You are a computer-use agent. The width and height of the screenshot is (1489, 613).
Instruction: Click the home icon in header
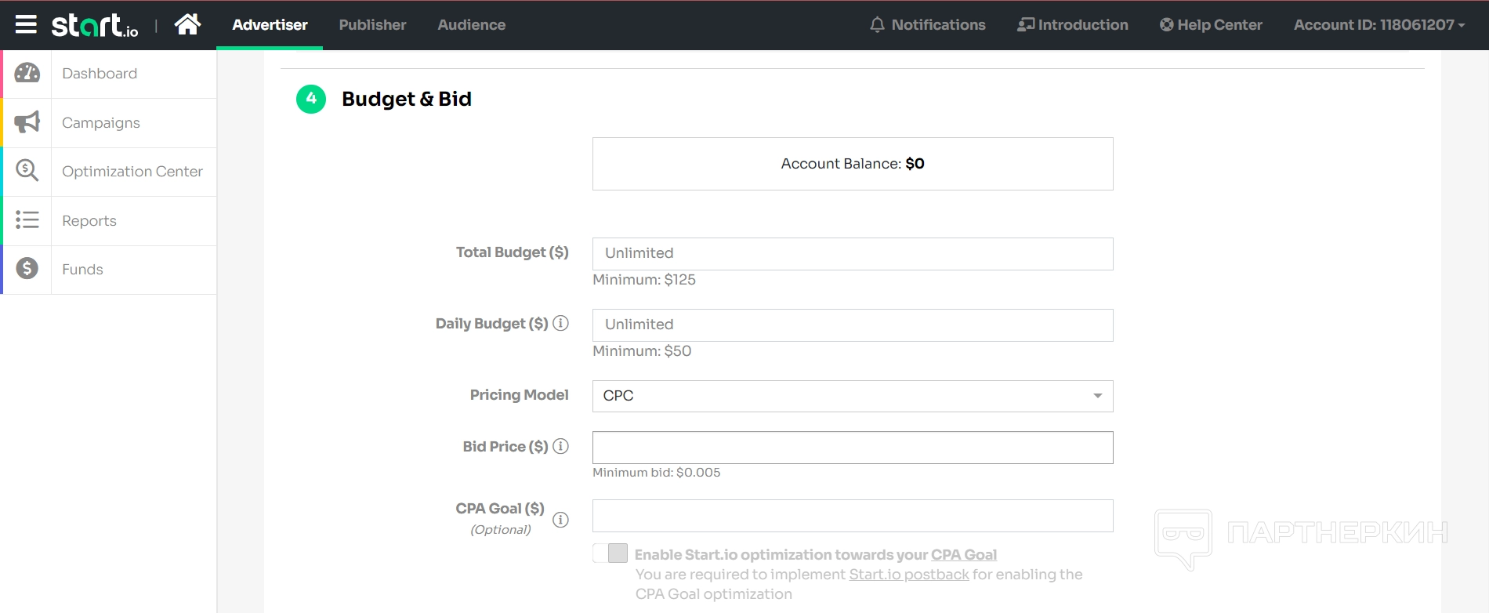[187, 25]
